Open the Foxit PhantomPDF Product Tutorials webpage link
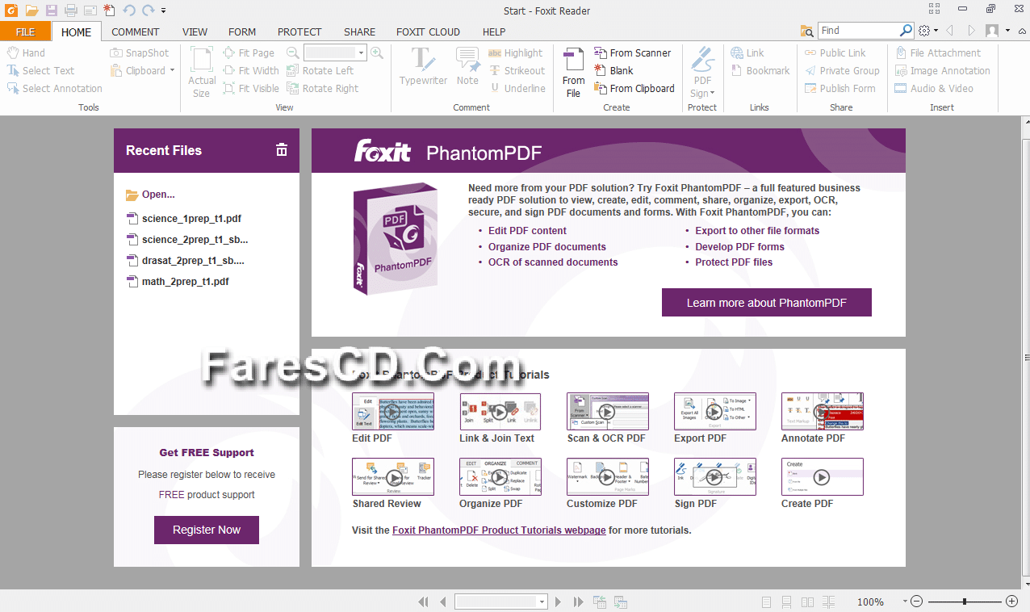 pos(499,530)
